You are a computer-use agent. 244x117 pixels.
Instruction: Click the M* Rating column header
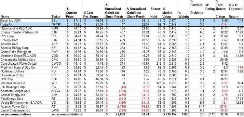210,7
